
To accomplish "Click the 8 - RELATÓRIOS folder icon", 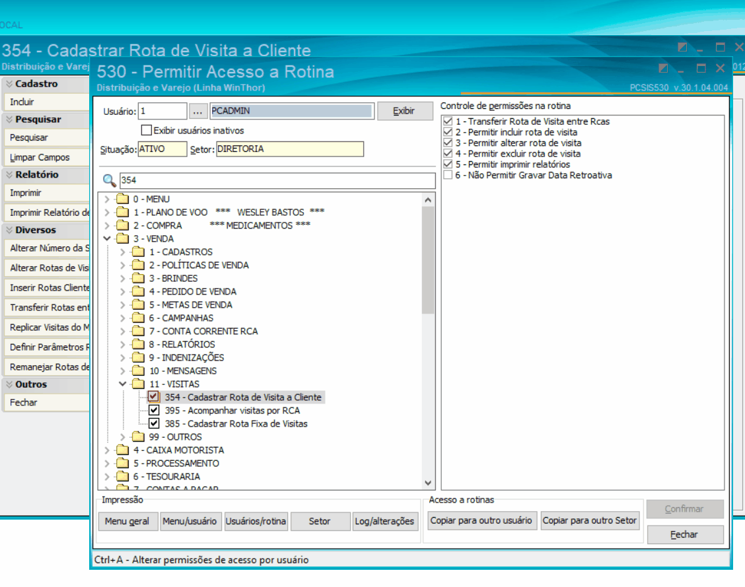I will tap(138, 344).
